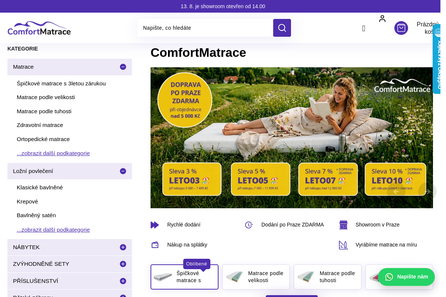Click Vyrábíme matrace na míru text
This screenshot has width=446, height=297.
(x=386, y=245)
